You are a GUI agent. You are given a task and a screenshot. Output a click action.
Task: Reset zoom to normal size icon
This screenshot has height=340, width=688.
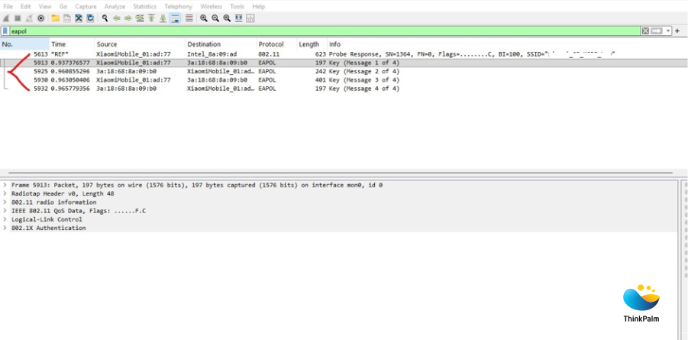coord(227,18)
